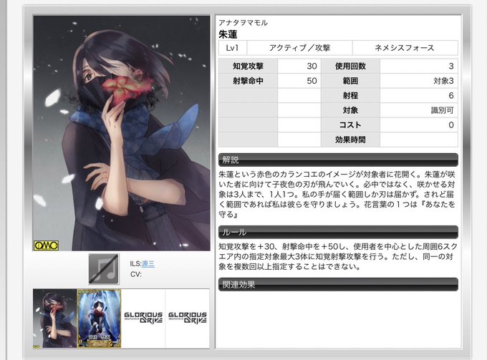Open illustrator link 源三
The image size is (487, 360).
pyautogui.click(x=148, y=264)
